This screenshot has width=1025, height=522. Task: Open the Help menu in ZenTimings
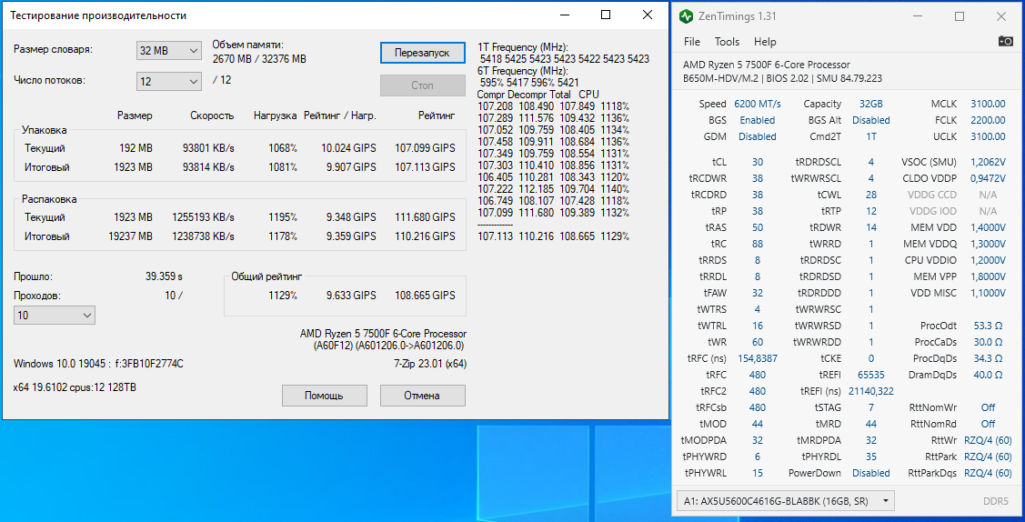pyautogui.click(x=765, y=42)
